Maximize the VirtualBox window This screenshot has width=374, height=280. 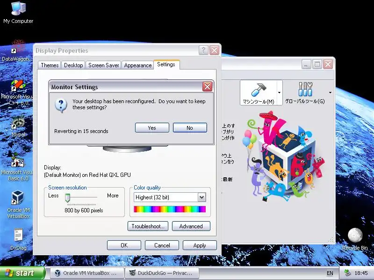point(317,64)
